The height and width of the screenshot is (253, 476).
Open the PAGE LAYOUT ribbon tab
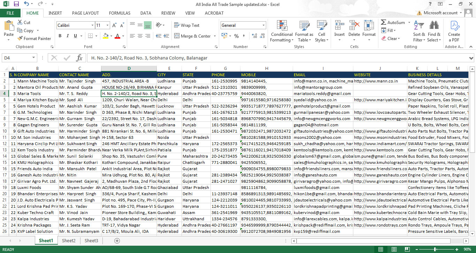[85, 13]
